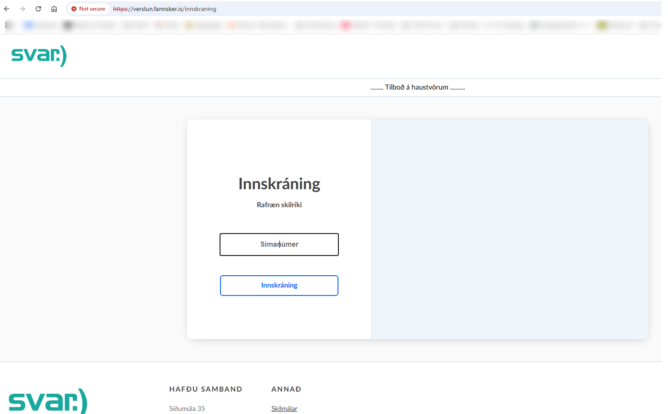668x414 pixels.
Task: Open the blue bookmark in bookmarks bar
Action: pos(29,25)
